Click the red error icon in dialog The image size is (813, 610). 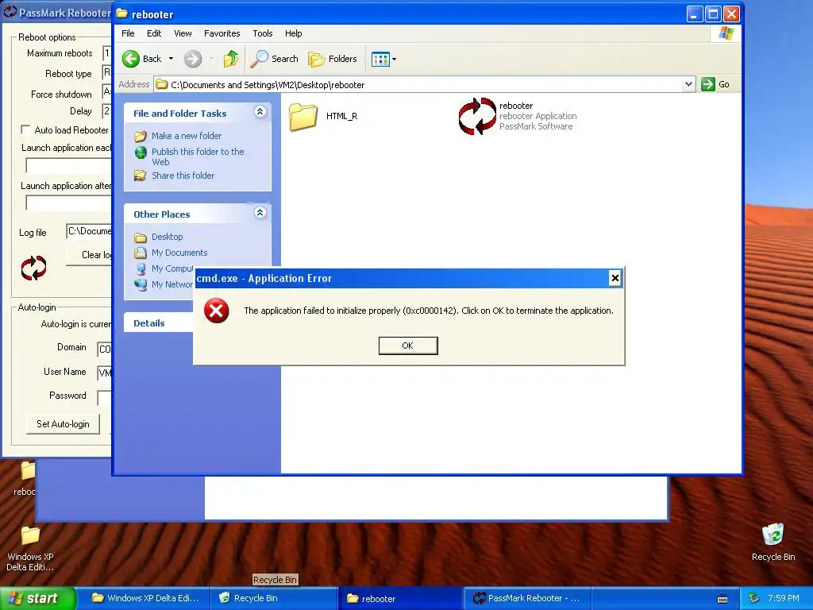(x=216, y=311)
